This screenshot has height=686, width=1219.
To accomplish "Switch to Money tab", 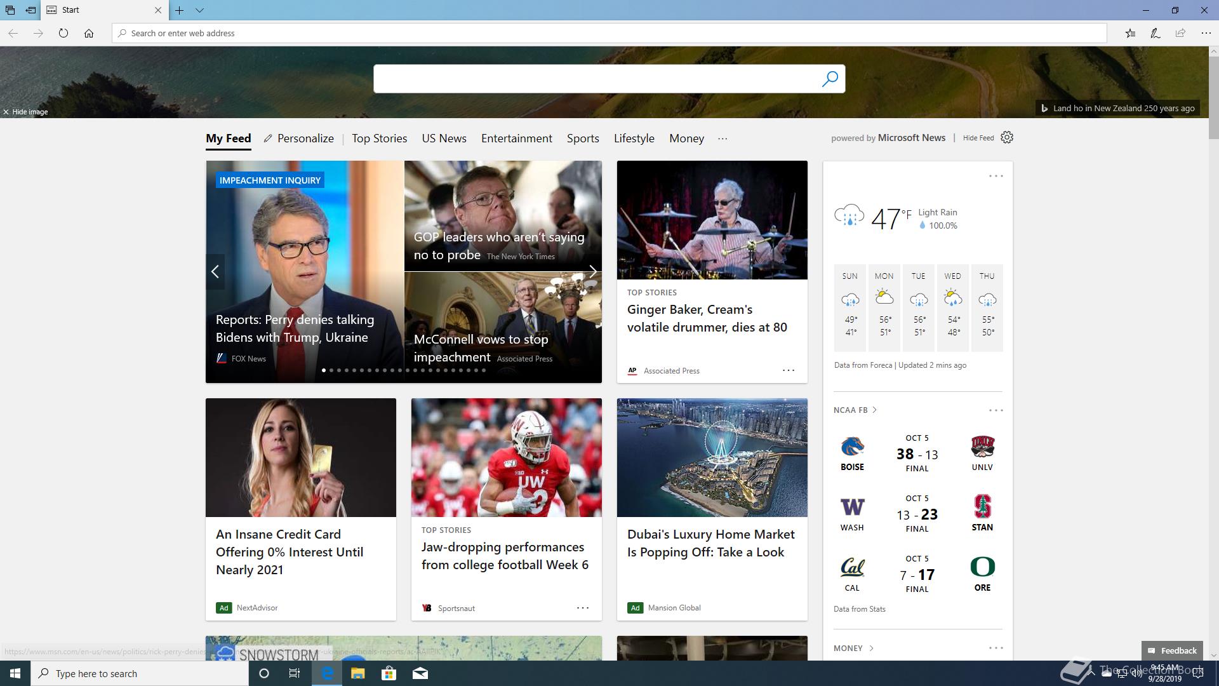I will click(687, 138).
